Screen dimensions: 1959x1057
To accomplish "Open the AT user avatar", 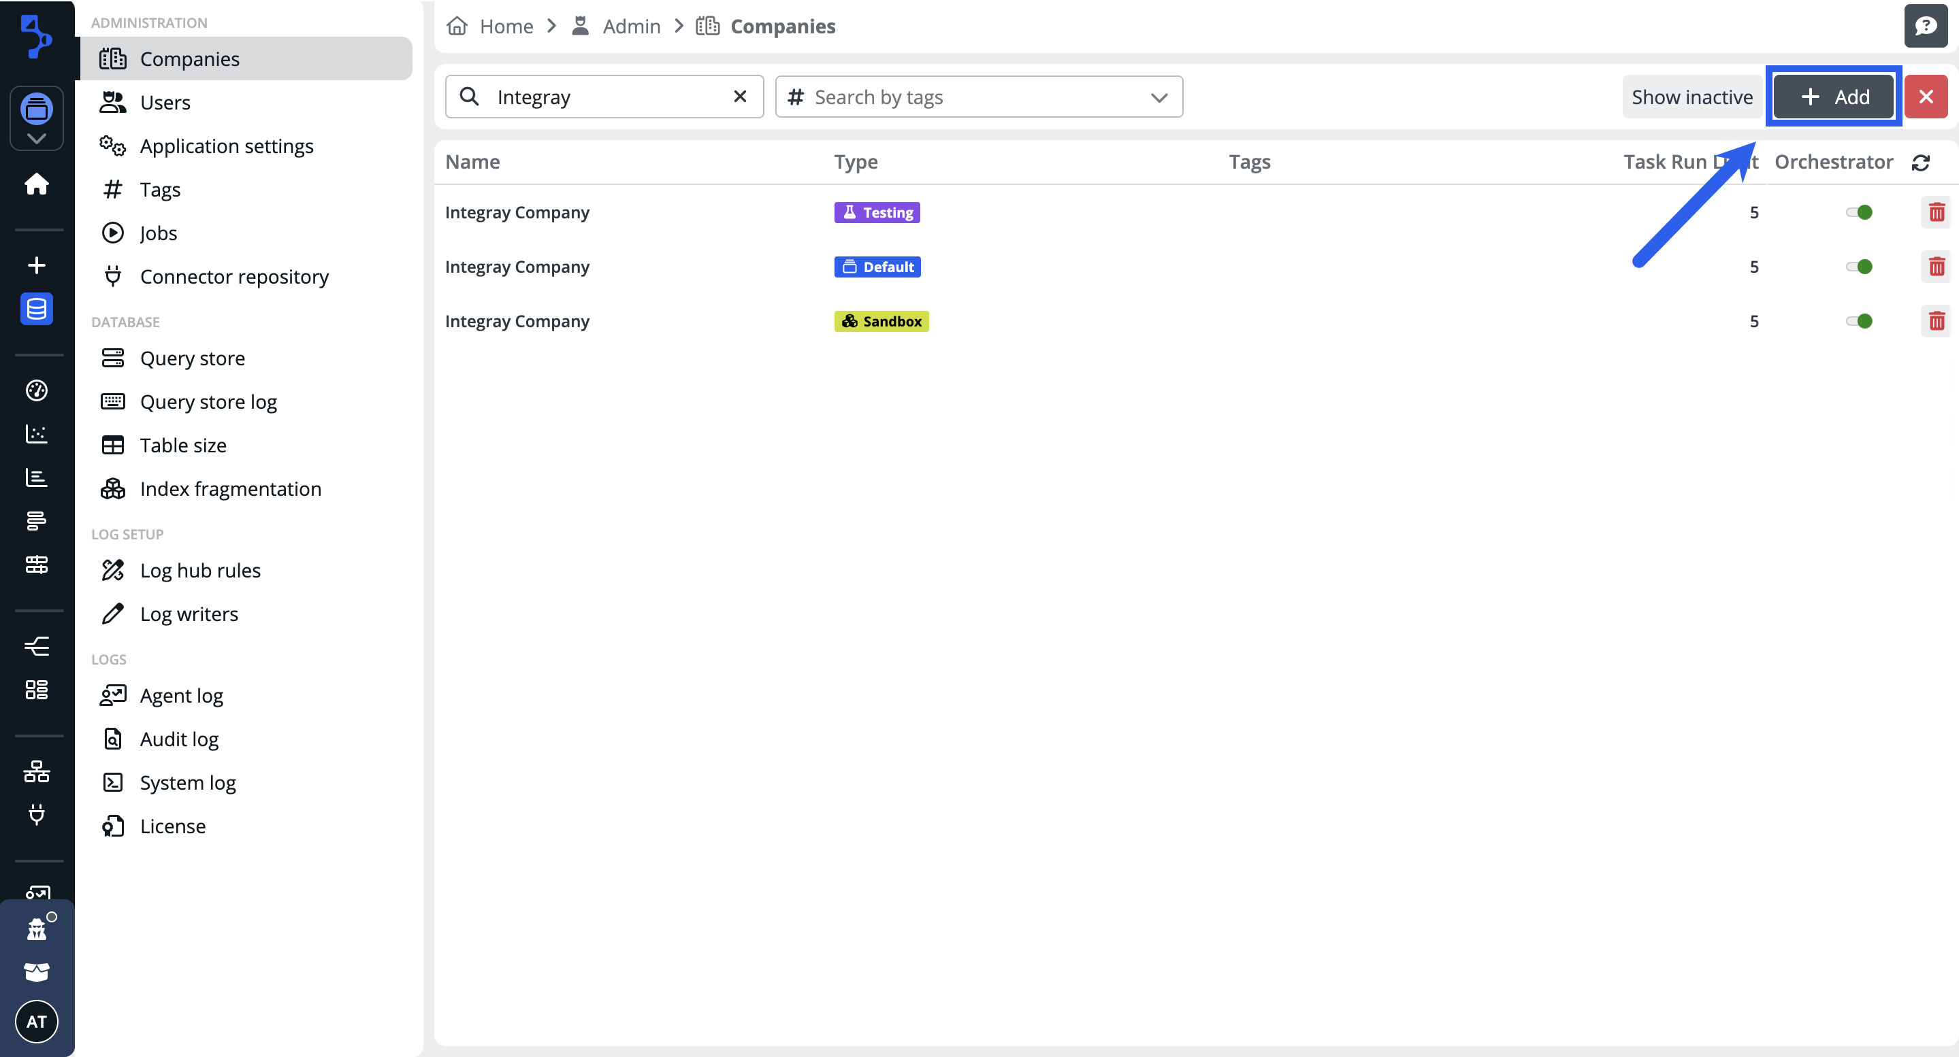I will coord(37,1021).
